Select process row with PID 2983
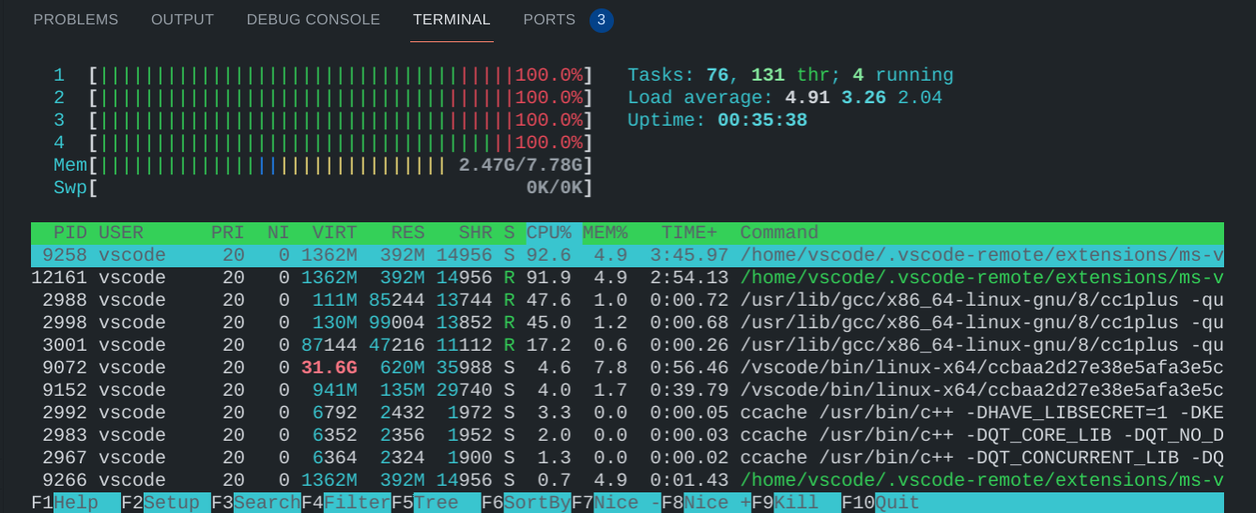 point(627,435)
